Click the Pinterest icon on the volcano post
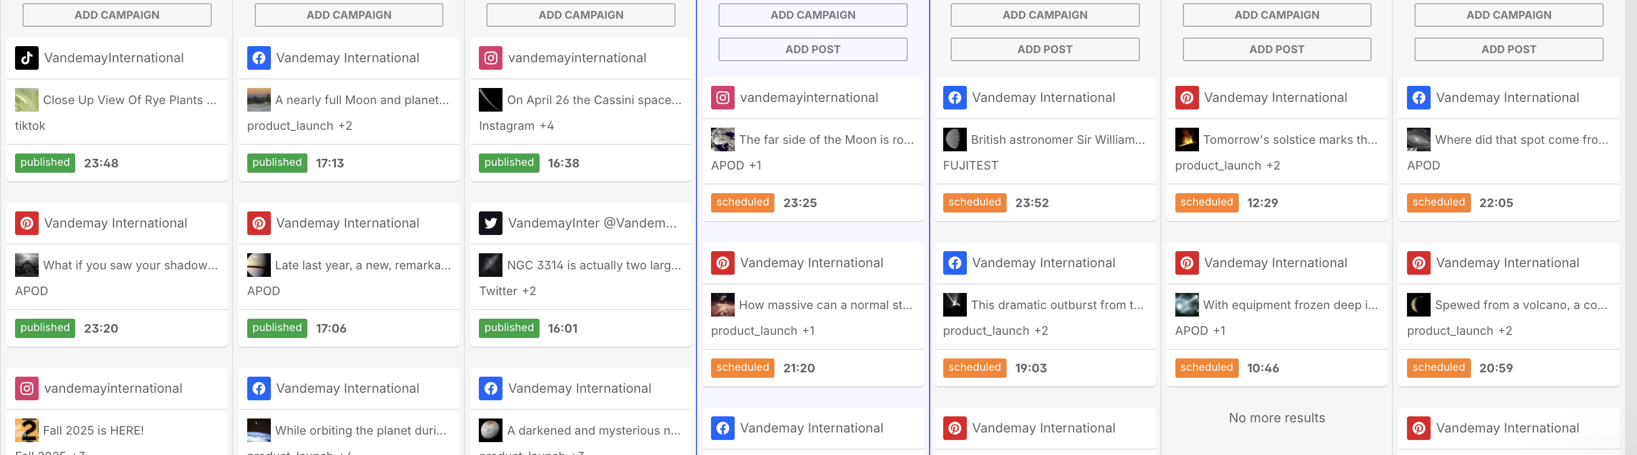1637x455 pixels. point(1418,263)
